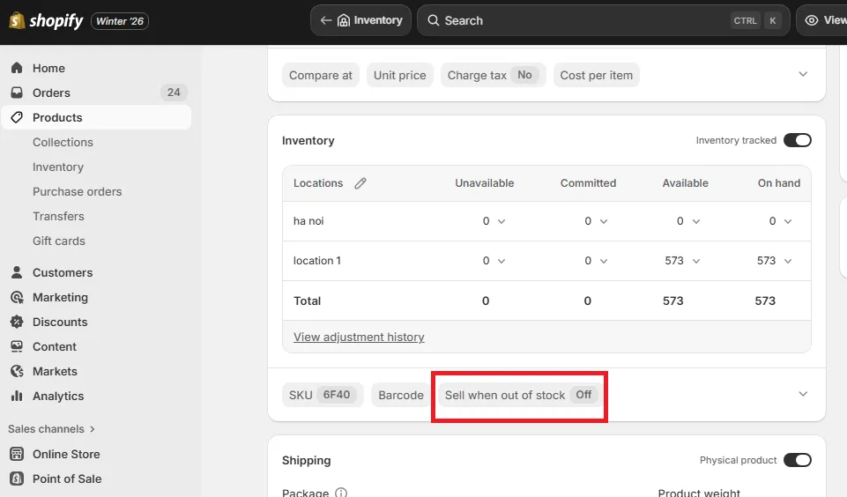The image size is (847, 497).
Task: Click the Marketing target icon
Action: [17, 297]
